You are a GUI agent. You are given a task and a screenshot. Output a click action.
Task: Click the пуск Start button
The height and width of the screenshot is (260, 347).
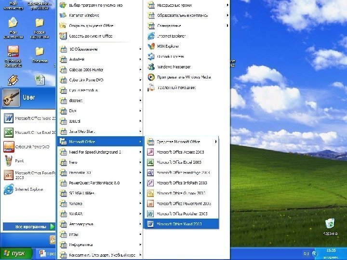16,254
